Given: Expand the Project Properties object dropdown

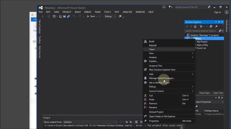Looking at the screenshot, I should click(x=223, y=102).
